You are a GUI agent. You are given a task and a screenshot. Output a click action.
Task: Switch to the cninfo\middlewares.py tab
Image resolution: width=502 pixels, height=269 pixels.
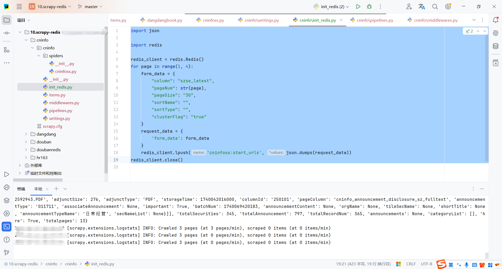pos(433,20)
